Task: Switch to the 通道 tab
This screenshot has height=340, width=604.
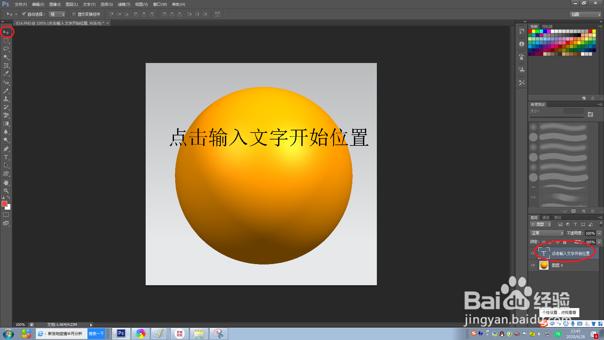Action: coord(546,218)
